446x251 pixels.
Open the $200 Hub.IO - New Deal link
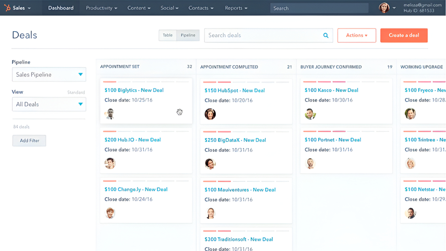pos(133,140)
